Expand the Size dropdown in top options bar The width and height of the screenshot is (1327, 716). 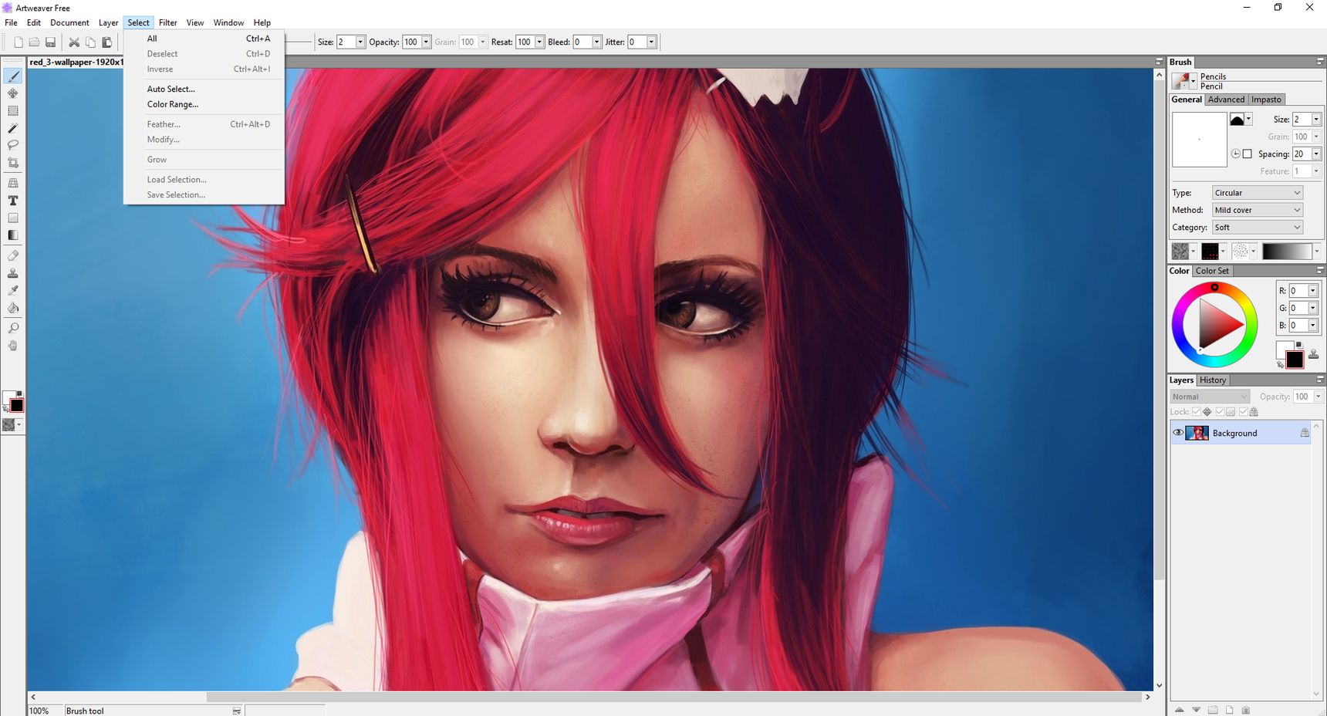pos(360,42)
